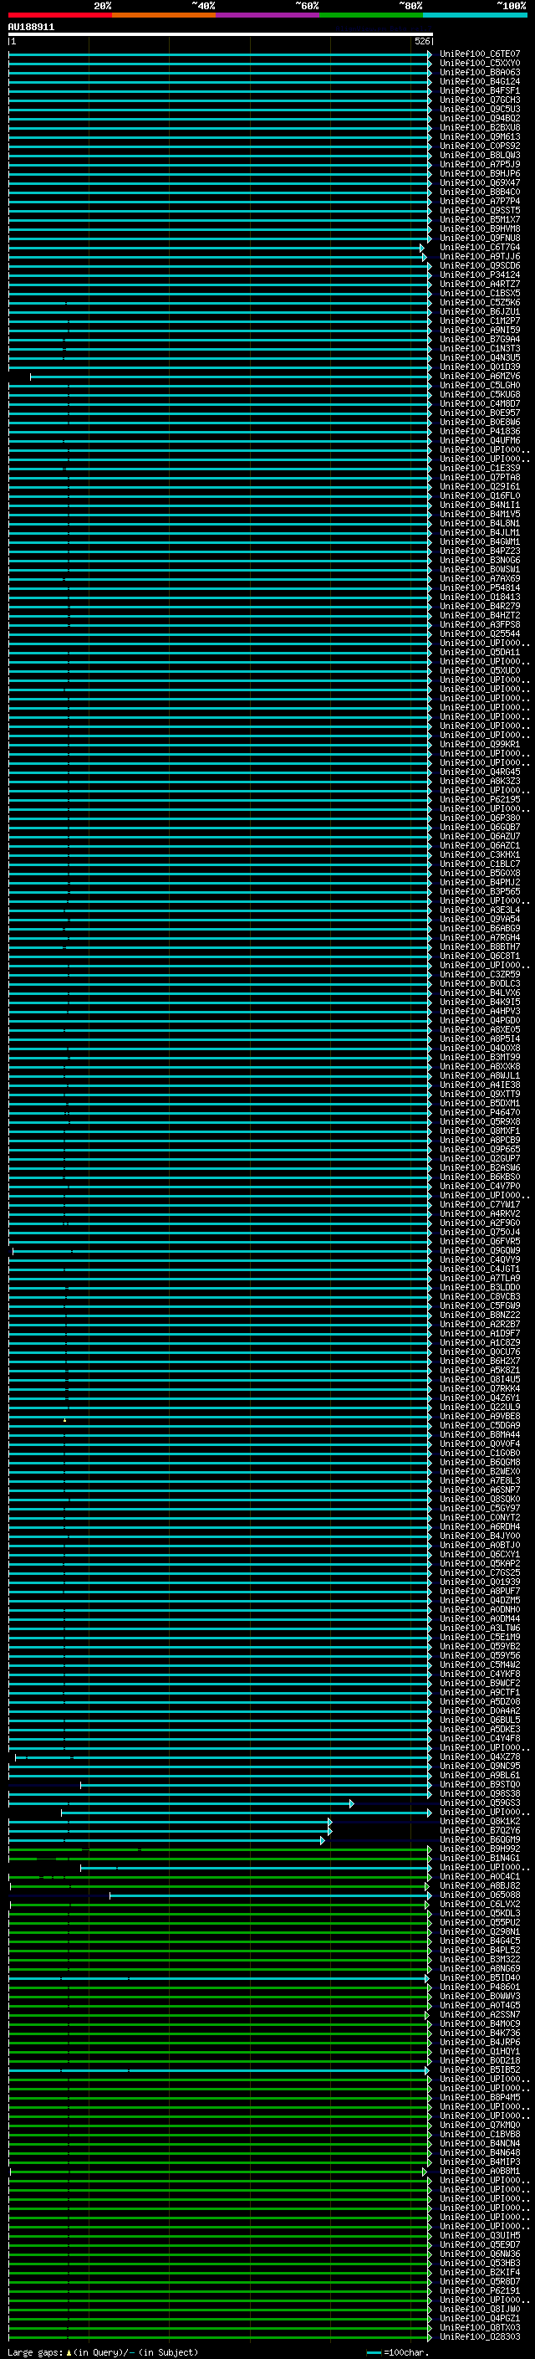535x2359 pixels.
Task: Click the hit label UniRef100_B3M322
Action: click(479, 1960)
